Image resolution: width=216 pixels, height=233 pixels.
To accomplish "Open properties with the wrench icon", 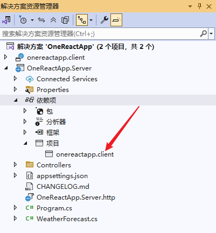I will coord(104,20).
